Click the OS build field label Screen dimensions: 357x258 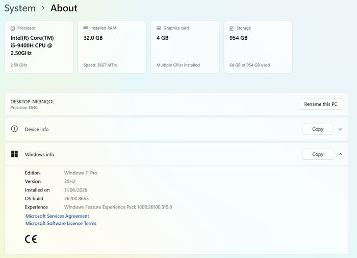34,198
